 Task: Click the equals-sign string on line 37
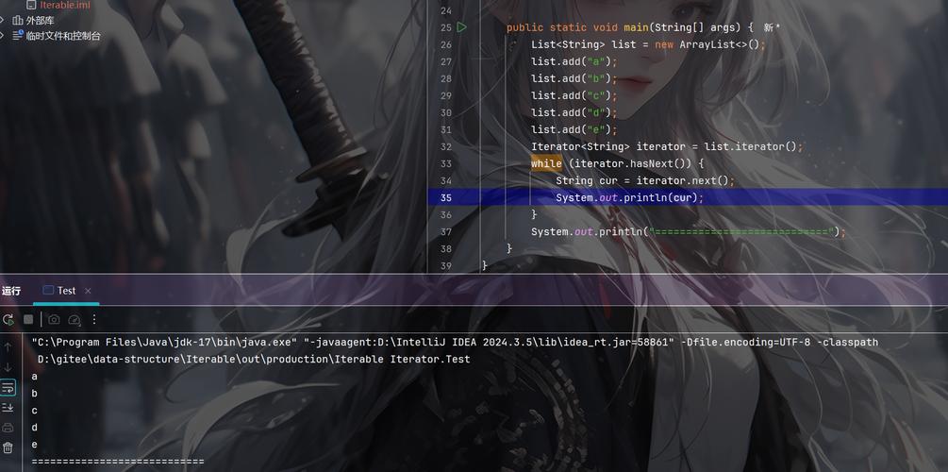(743, 232)
